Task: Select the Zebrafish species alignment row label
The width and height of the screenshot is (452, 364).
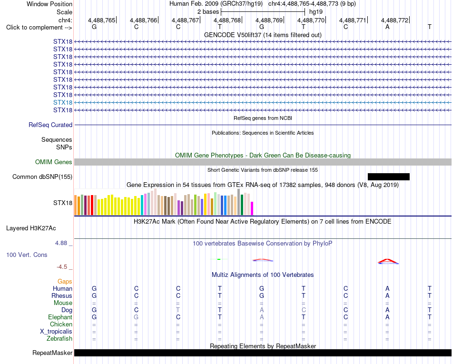Action: coord(59,338)
